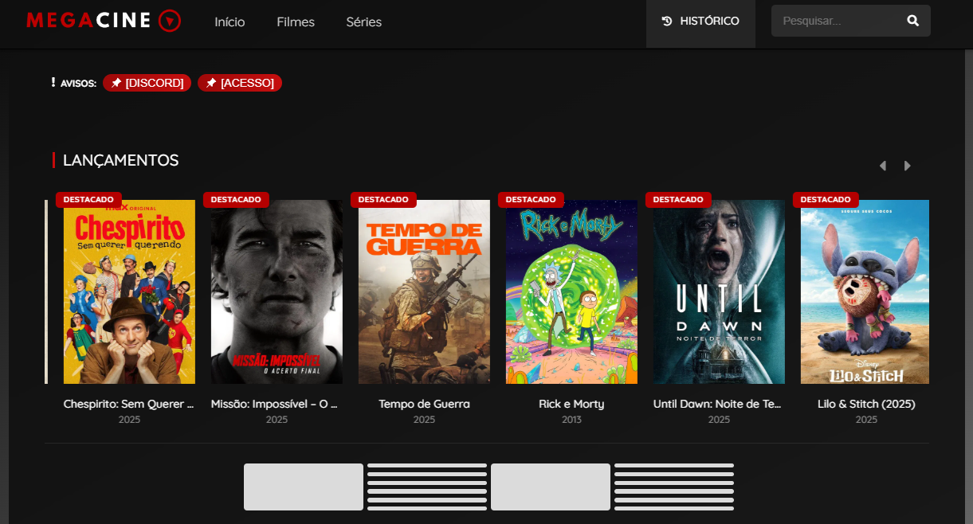The image size is (973, 524).
Task: Click the 'Tempo de Guerra' title
Action: click(424, 404)
